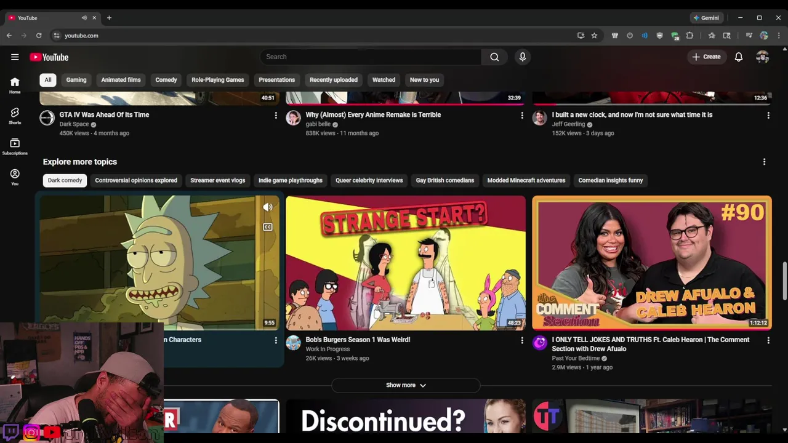Open more options for Bob's Burgers video
Viewport: 788px width, 443px height.
click(x=522, y=340)
